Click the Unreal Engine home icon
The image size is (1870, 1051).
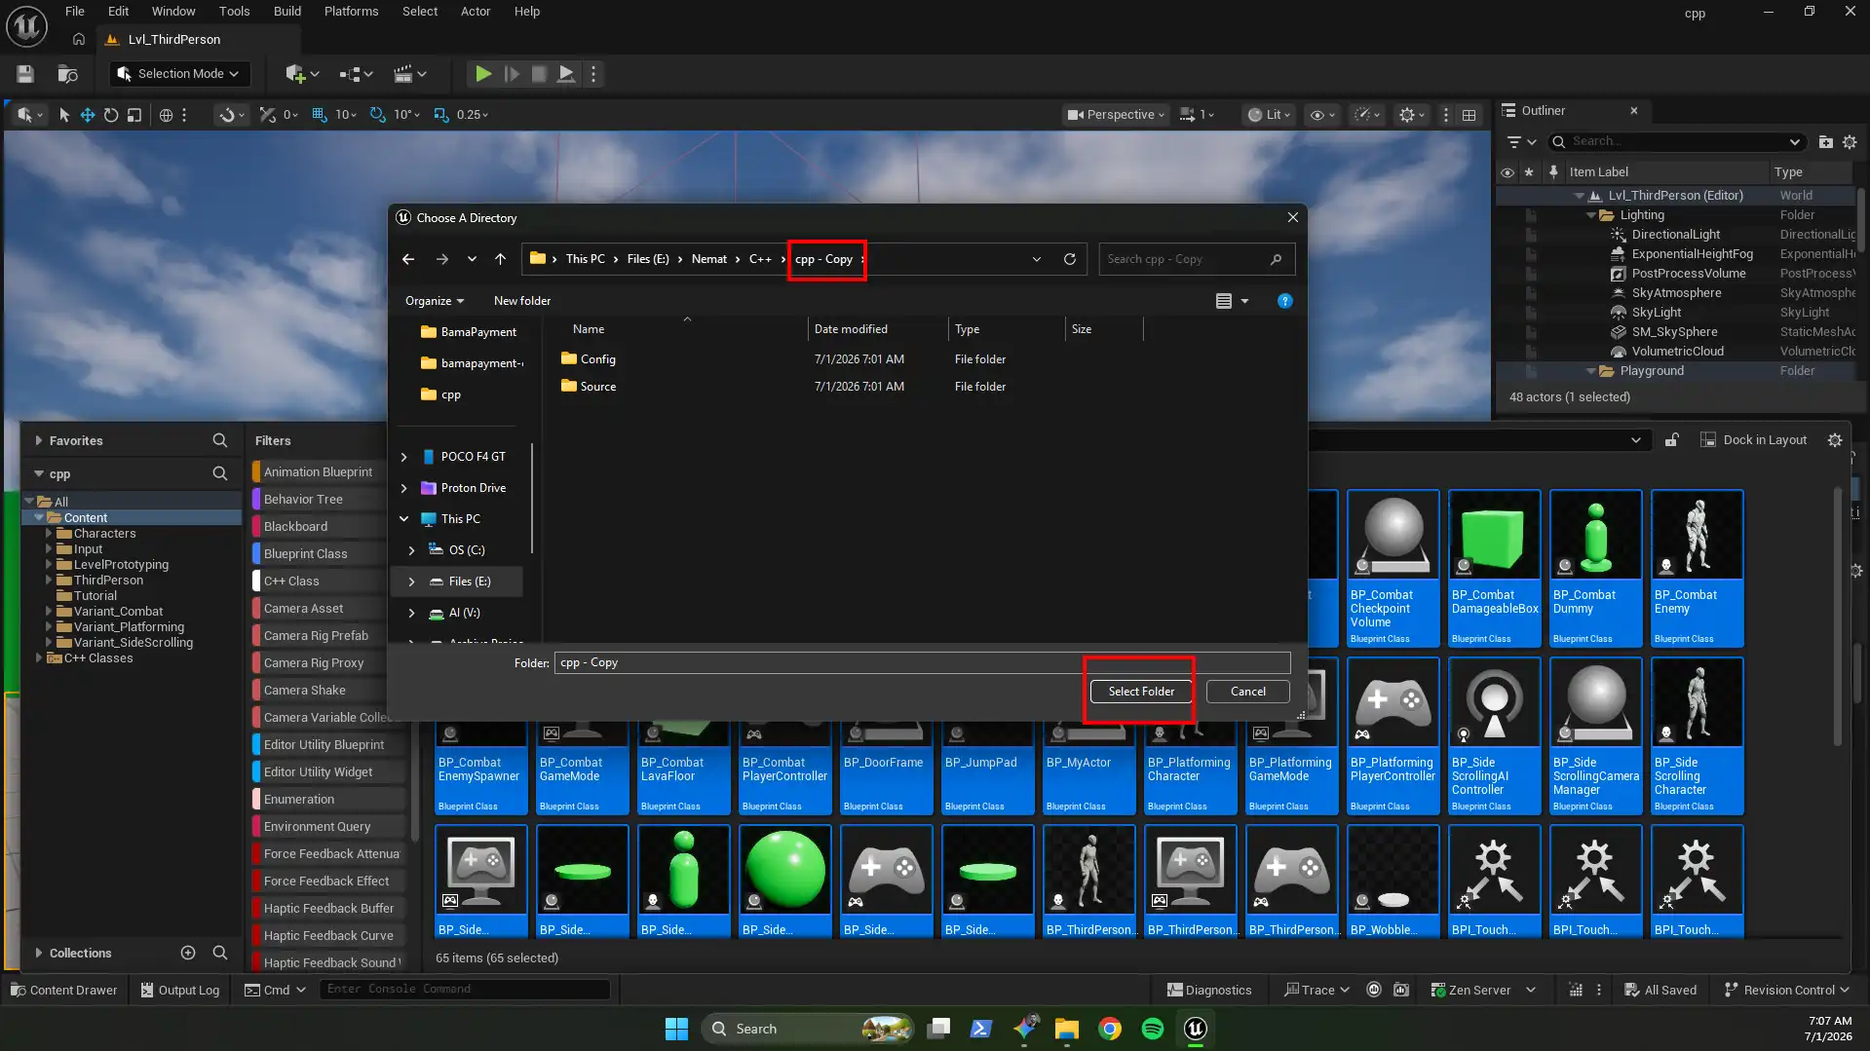coord(79,40)
